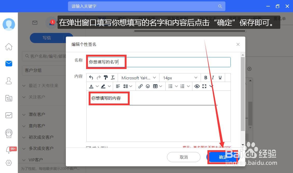The width and height of the screenshot is (293, 173).
Task: Expand the highlight color arrow
Action: tap(109, 86)
